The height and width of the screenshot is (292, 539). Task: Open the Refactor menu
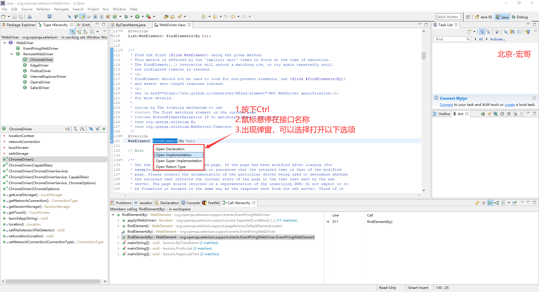(x=43, y=9)
